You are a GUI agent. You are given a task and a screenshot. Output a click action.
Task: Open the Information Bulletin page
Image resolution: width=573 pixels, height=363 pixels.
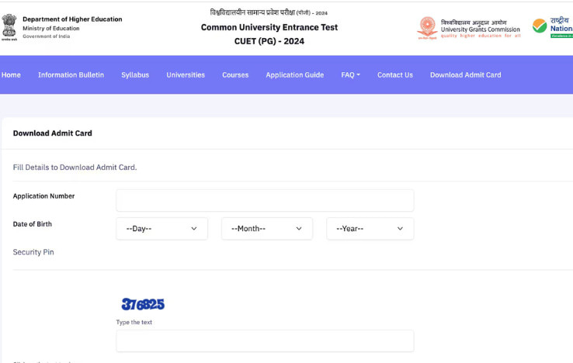point(71,75)
